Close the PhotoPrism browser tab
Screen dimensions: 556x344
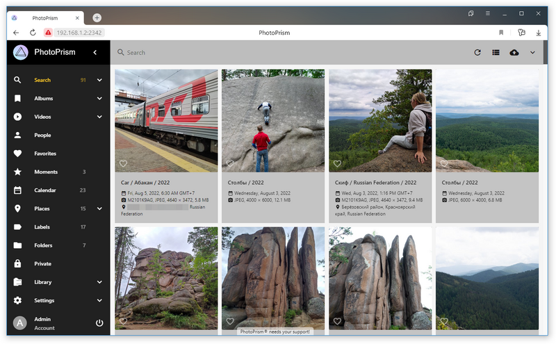pyautogui.click(x=77, y=18)
